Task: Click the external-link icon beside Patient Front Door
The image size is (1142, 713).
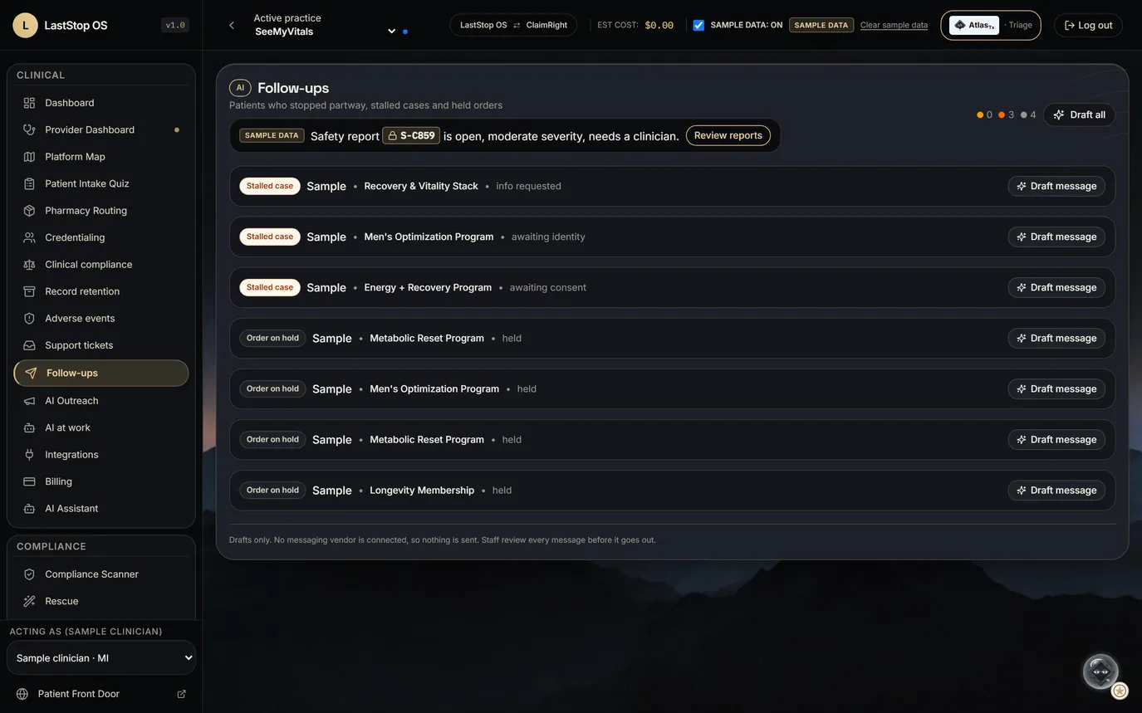Action: pos(182,694)
